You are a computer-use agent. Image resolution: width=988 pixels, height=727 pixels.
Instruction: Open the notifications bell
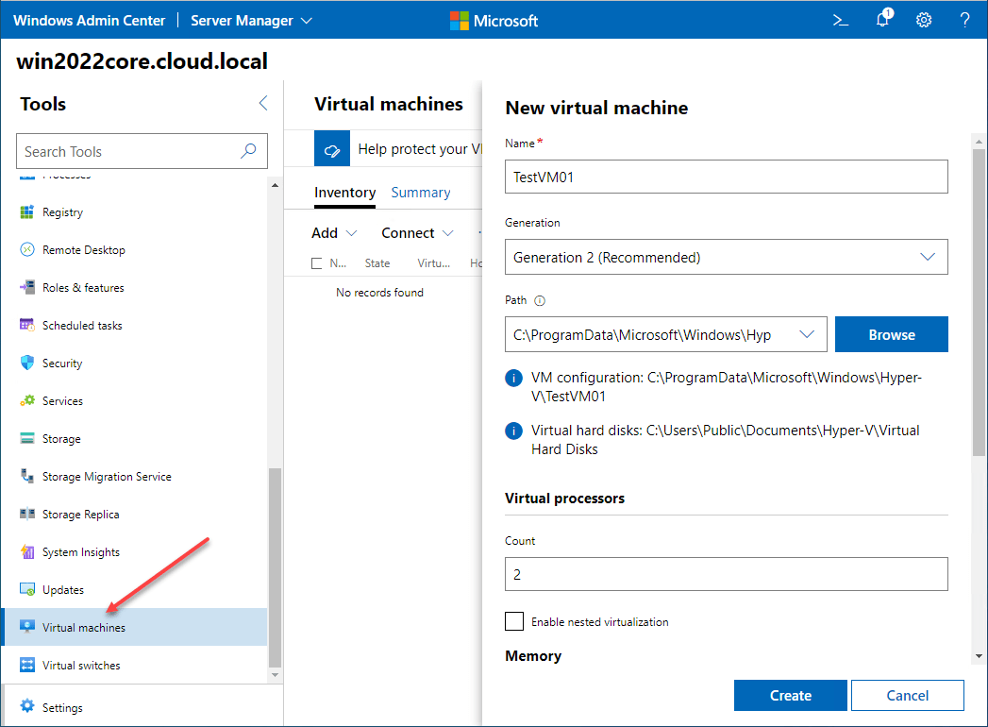pos(883,19)
